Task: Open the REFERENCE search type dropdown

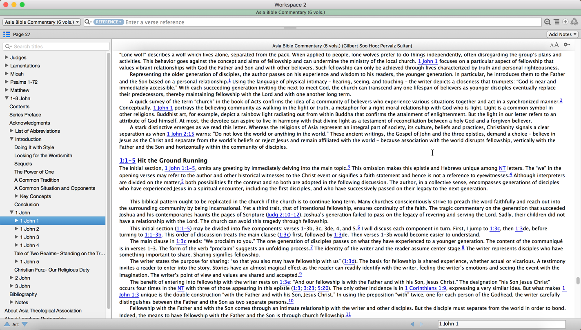Action: click(x=108, y=22)
